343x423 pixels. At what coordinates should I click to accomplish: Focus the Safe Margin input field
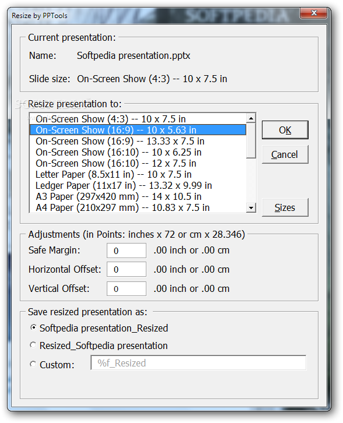pos(127,251)
